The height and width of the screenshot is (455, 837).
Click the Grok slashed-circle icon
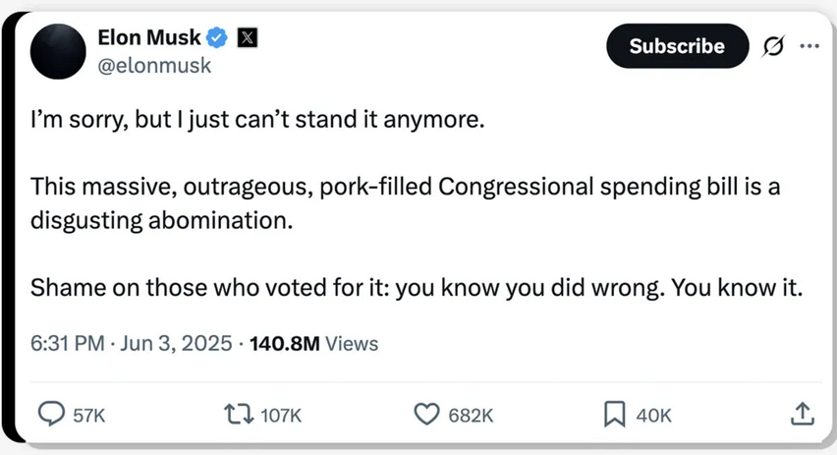[773, 46]
